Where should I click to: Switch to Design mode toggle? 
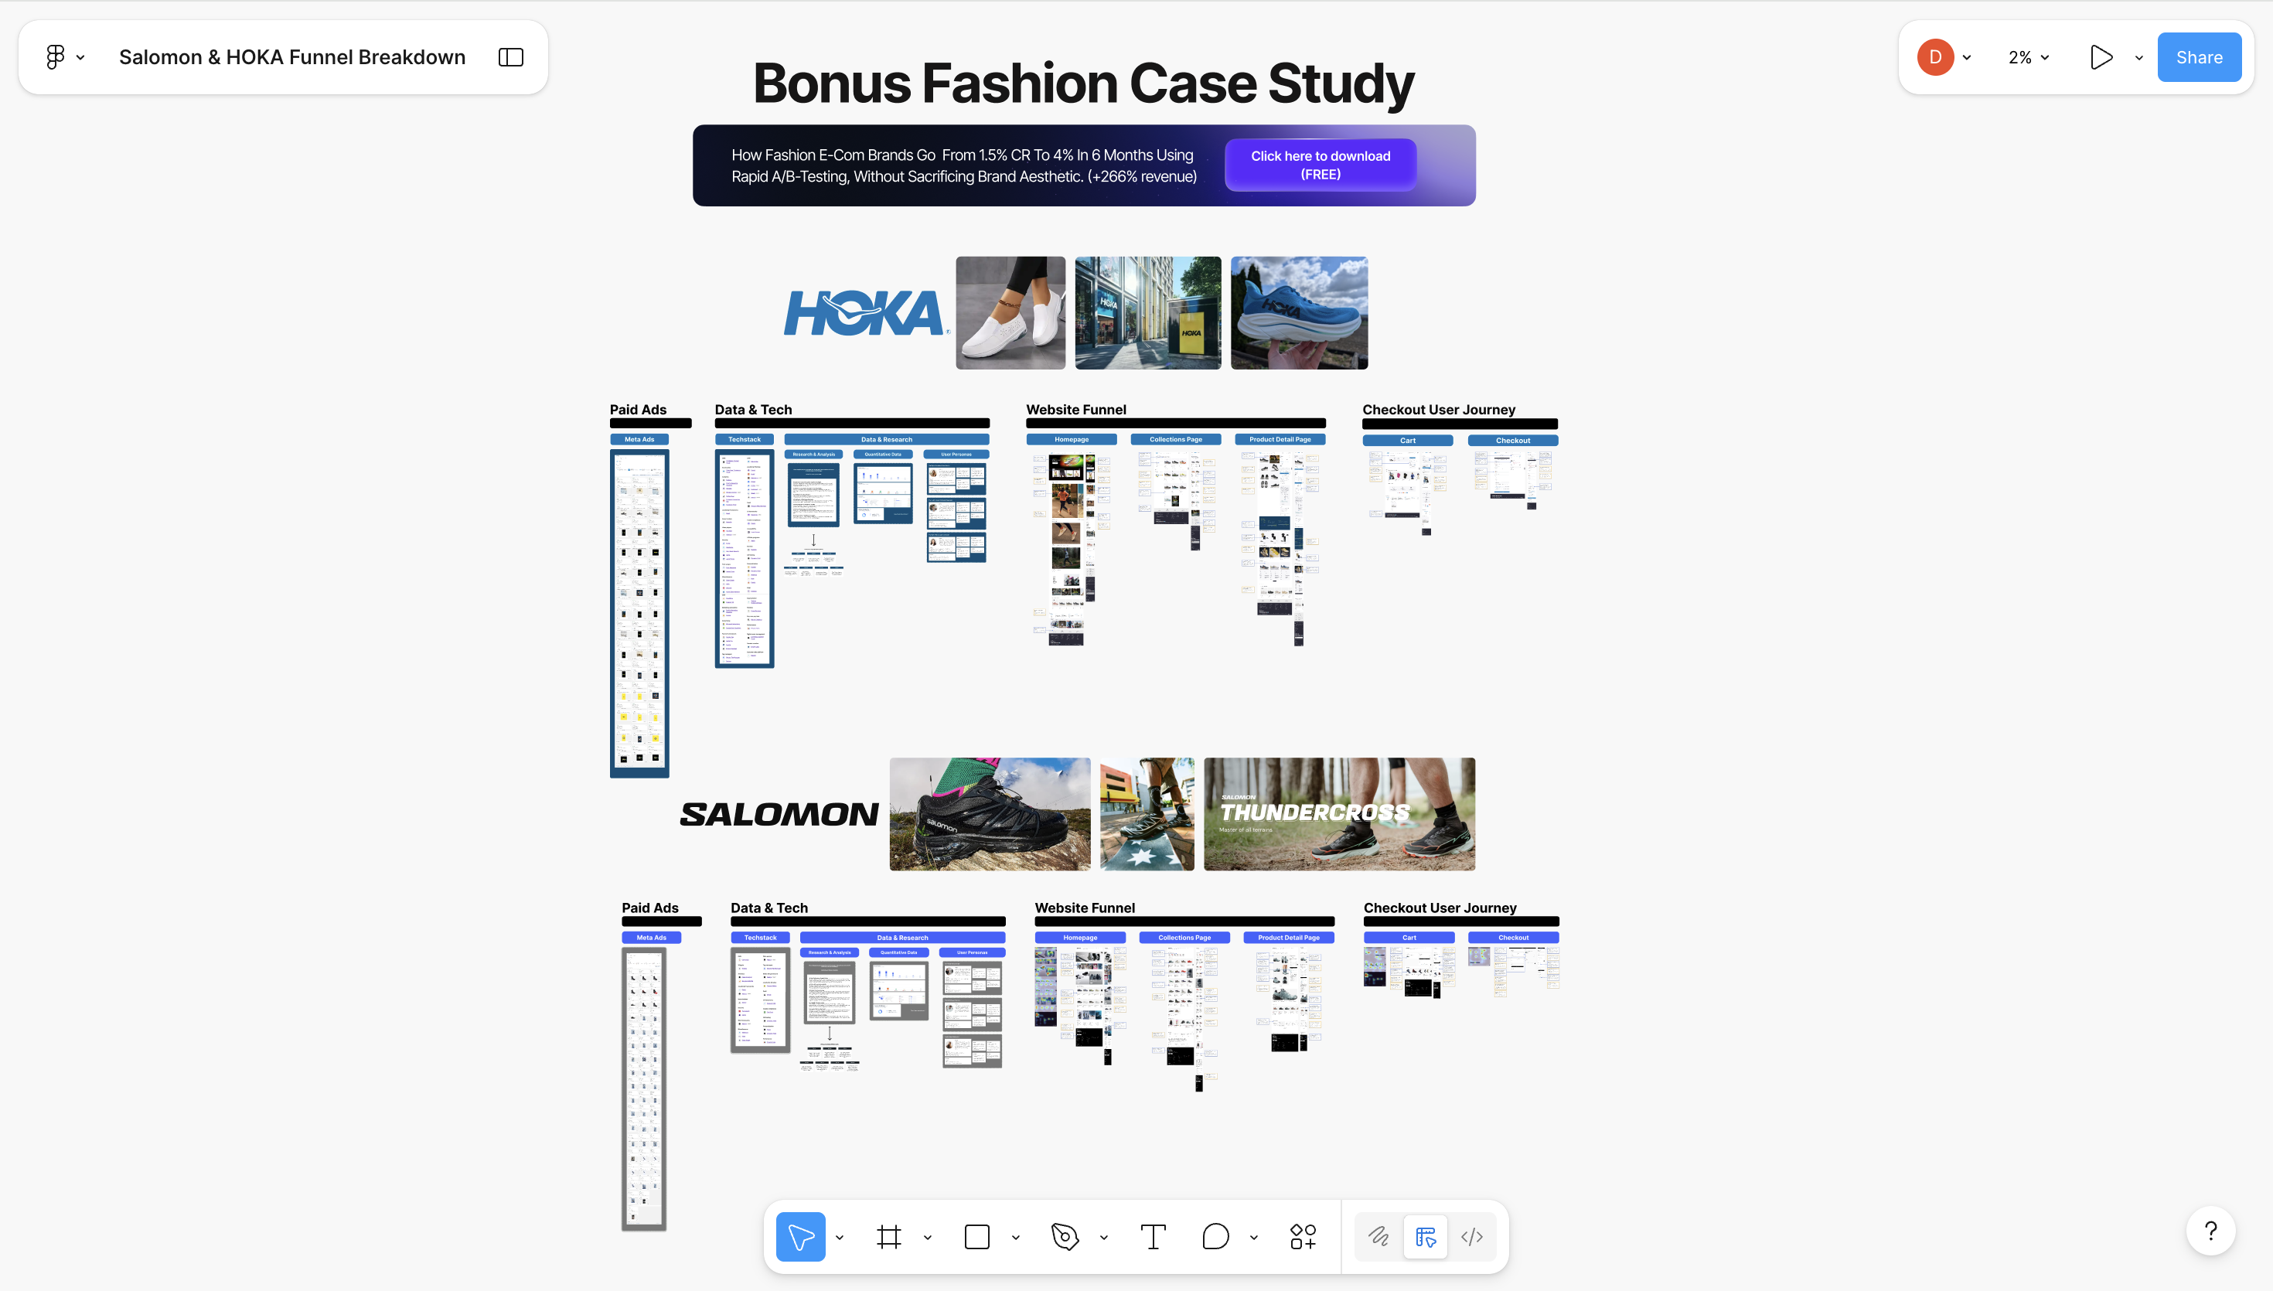click(1426, 1236)
